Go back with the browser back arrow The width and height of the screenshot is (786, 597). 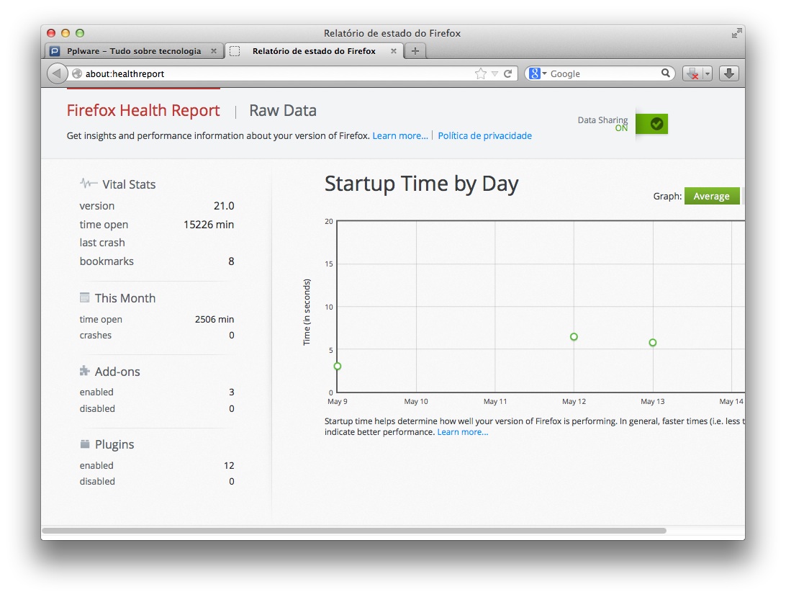click(57, 73)
